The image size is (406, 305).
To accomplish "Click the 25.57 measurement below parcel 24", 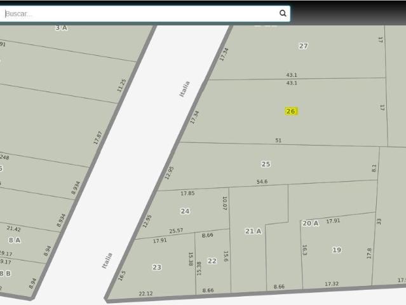I will tap(176, 231).
